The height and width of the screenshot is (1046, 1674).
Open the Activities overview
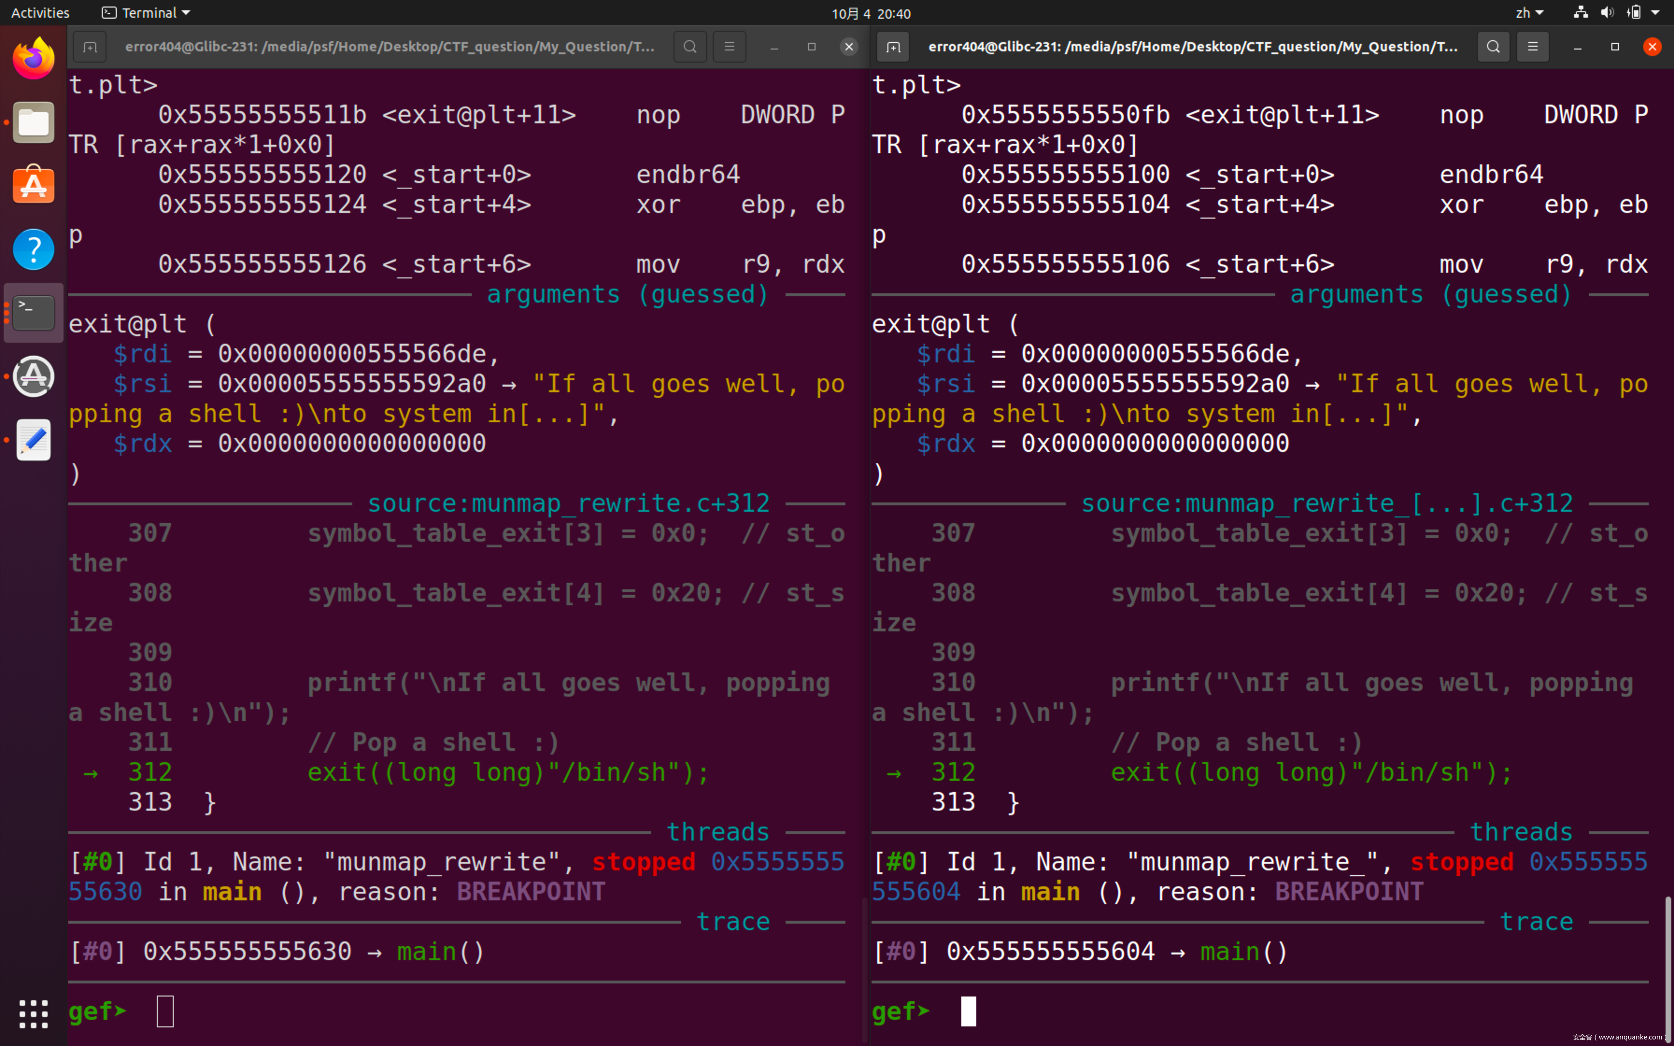tap(40, 13)
